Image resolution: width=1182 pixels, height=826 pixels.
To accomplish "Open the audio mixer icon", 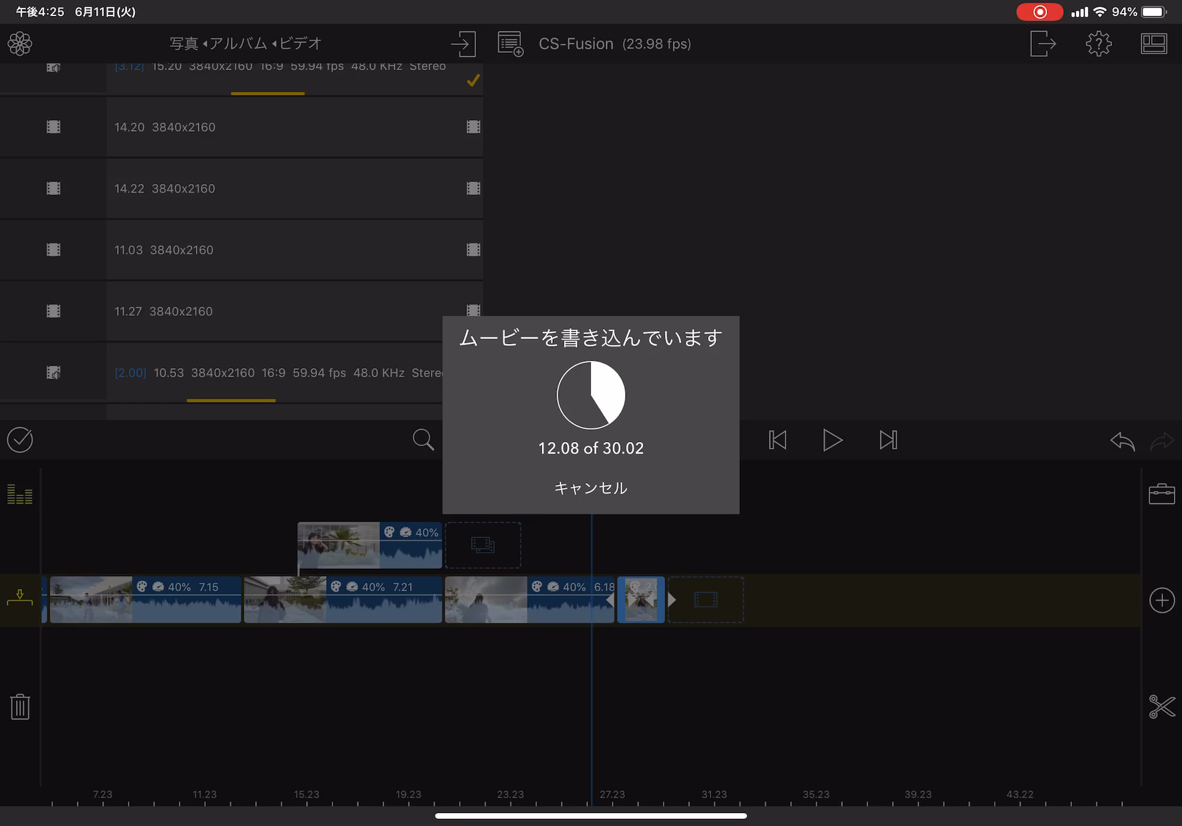I will 20,494.
